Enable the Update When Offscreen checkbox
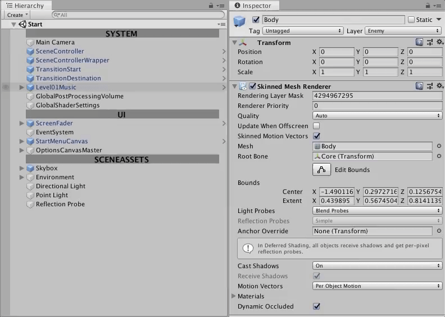 (x=316, y=126)
